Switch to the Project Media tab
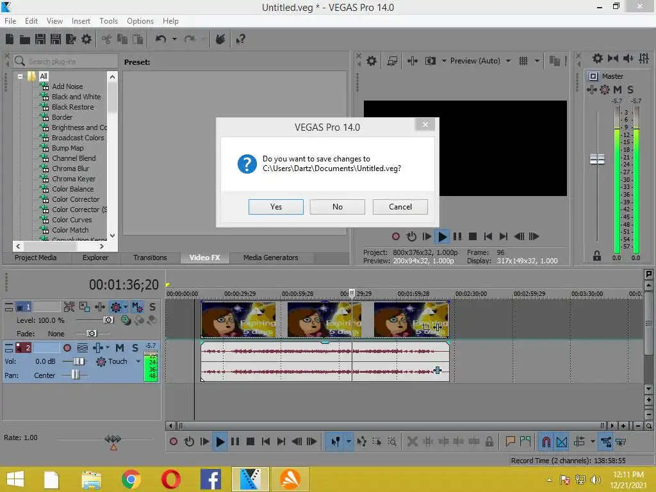656x492 pixels. point(36,258)
